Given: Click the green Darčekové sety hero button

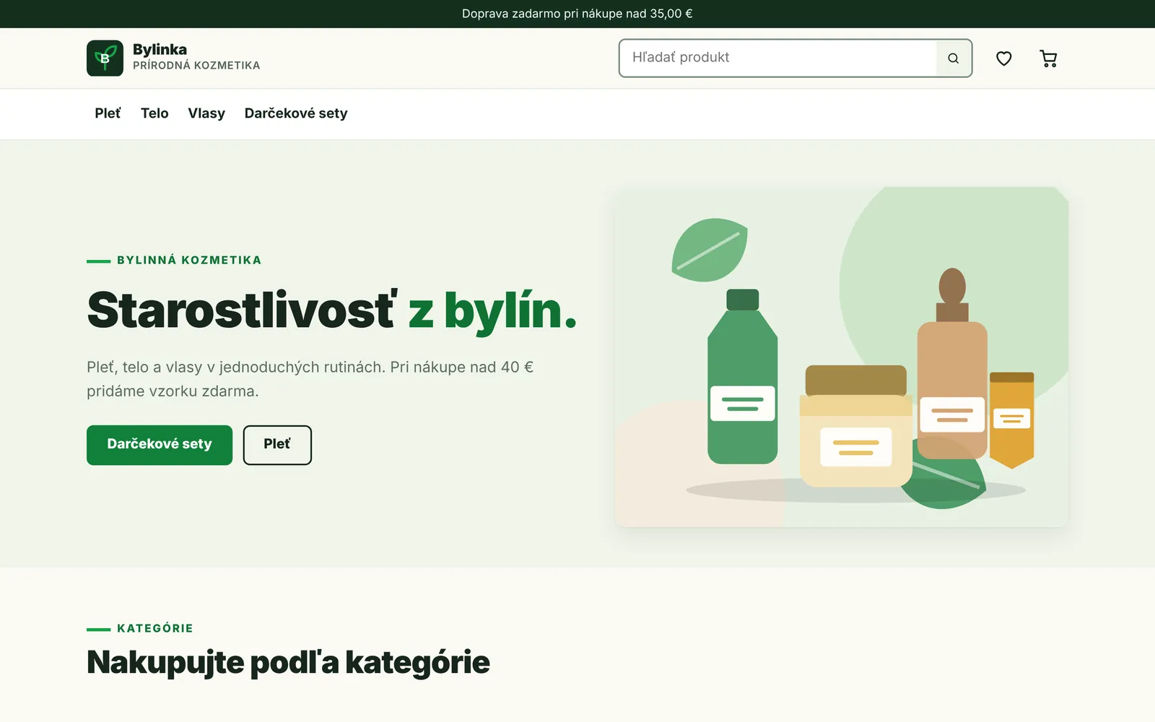Looking at the screenshot, I should [160, 445].
